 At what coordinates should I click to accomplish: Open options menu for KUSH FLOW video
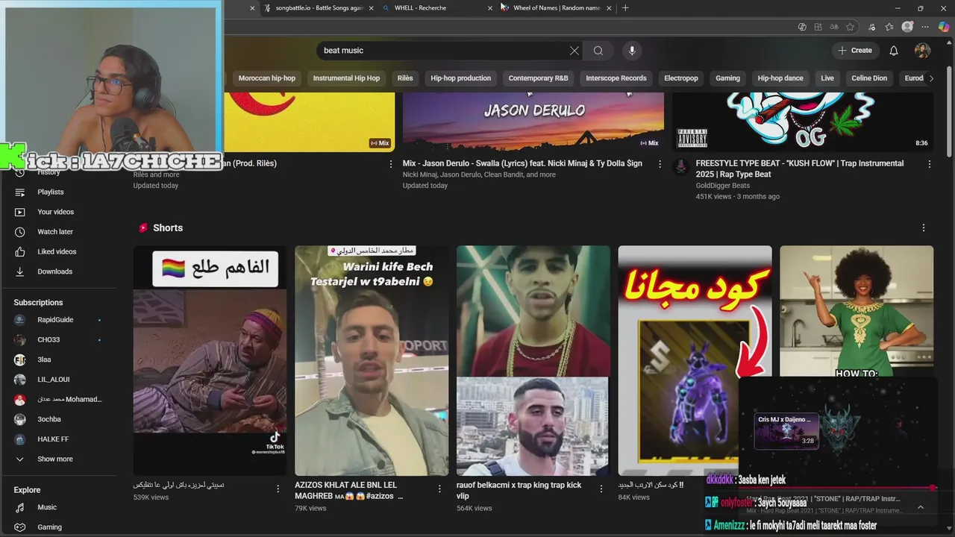[930, 164]
